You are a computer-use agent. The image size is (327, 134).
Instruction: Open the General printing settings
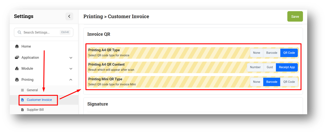tap(32, 90)
